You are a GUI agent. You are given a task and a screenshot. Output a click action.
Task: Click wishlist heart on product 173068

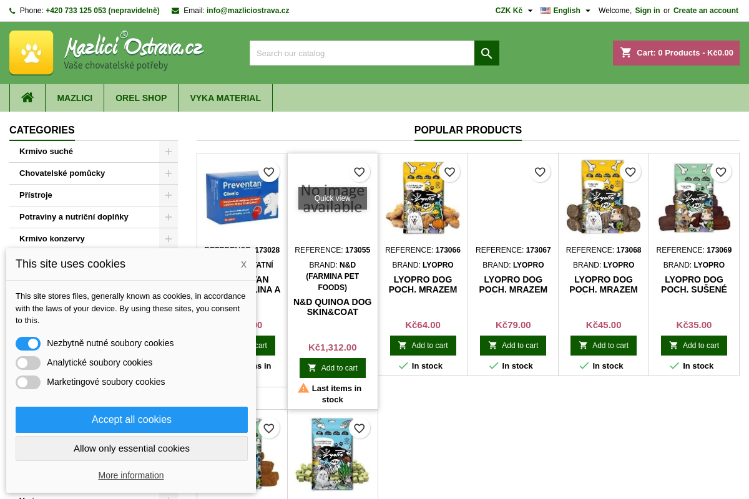630,172
